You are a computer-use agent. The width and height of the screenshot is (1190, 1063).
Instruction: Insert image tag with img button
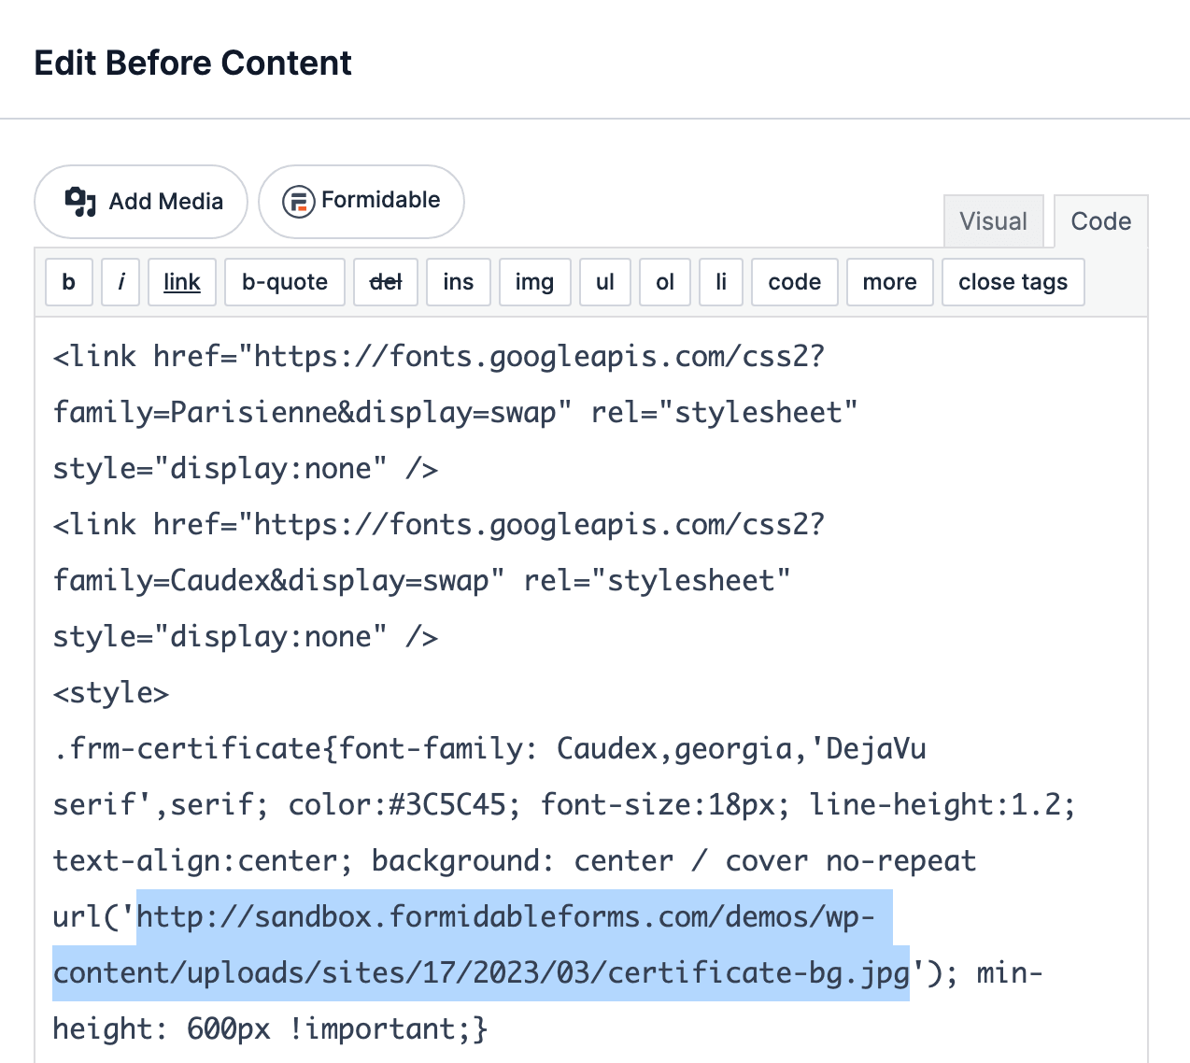(x=534, y=282)
